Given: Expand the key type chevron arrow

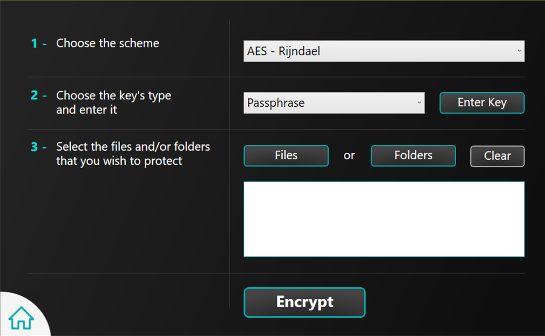Looking at the screenshot, I should coord(419,103).
